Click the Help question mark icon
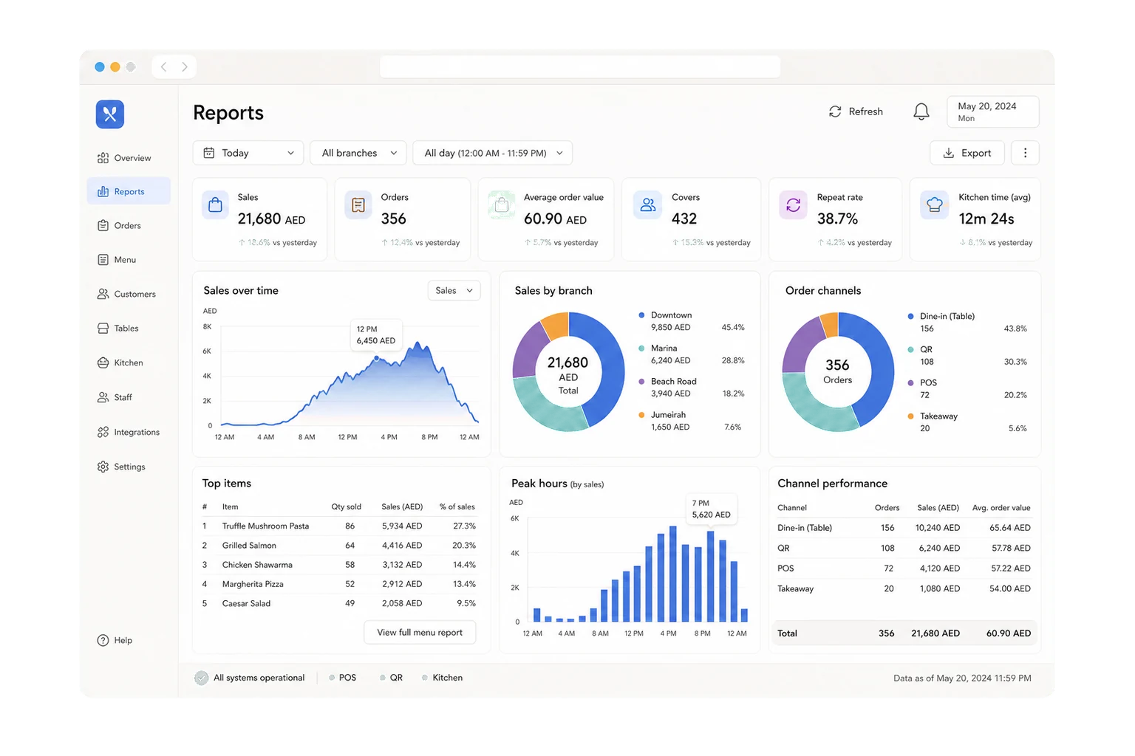Screen dimensions: 1135x756 point(103,640)
